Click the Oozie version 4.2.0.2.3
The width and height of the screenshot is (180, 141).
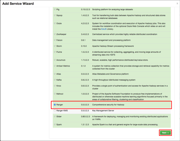point(85,23)
